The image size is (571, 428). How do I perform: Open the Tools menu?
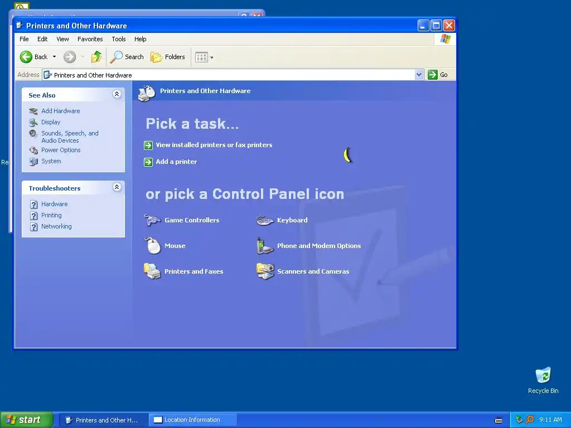point(119,39)
